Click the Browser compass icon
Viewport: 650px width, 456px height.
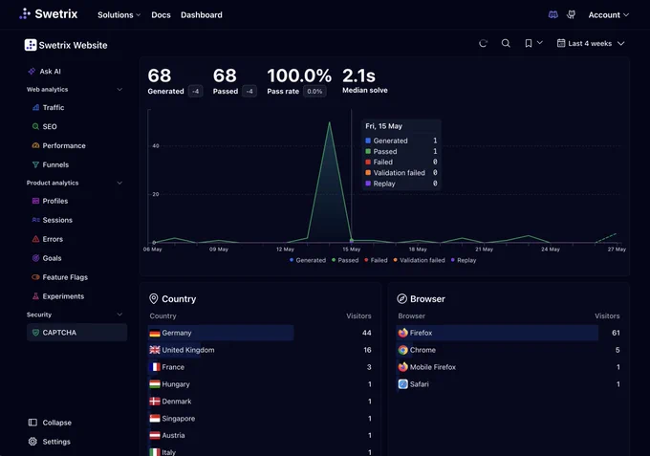pos(401,299)
